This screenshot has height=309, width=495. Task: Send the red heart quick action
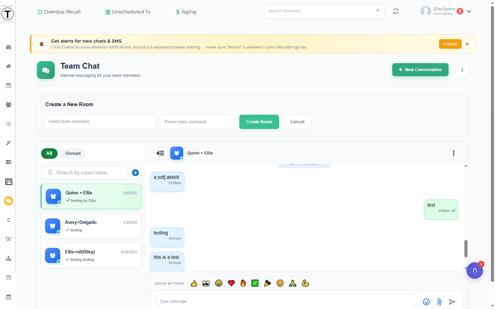(231, 283)
